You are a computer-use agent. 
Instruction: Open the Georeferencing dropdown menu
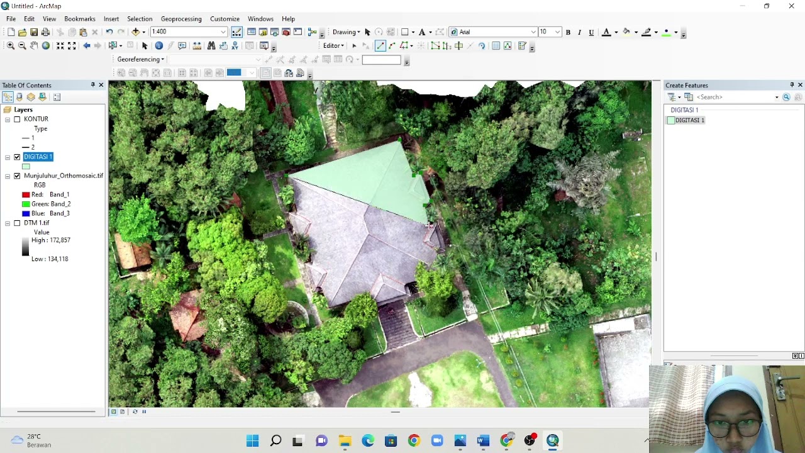tap(140, 59)
